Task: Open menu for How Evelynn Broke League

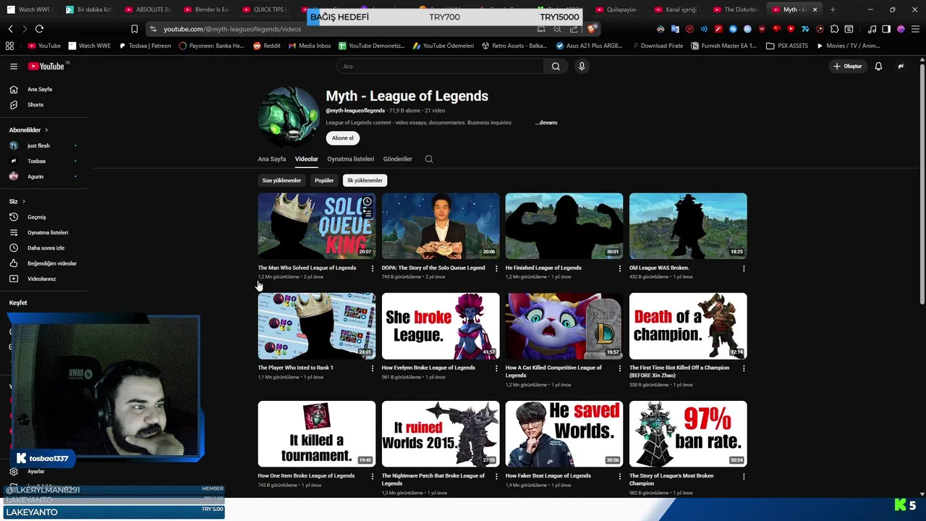Action: [x=496, y=368]
